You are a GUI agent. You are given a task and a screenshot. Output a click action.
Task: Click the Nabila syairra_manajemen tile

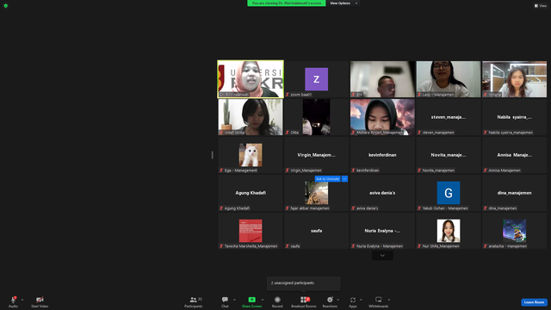point(515,117)
